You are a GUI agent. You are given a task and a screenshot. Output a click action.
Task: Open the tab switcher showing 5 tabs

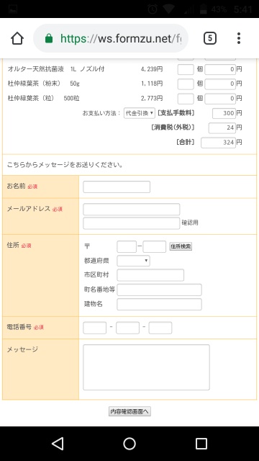click(x=210, y=38)
